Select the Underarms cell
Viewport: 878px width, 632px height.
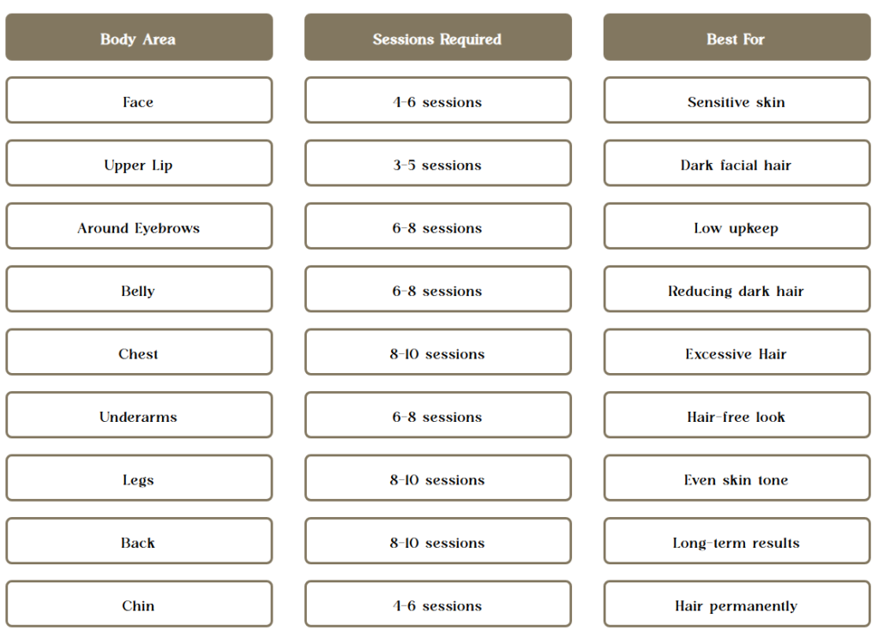pyautogui.click(x=138, y=417)
